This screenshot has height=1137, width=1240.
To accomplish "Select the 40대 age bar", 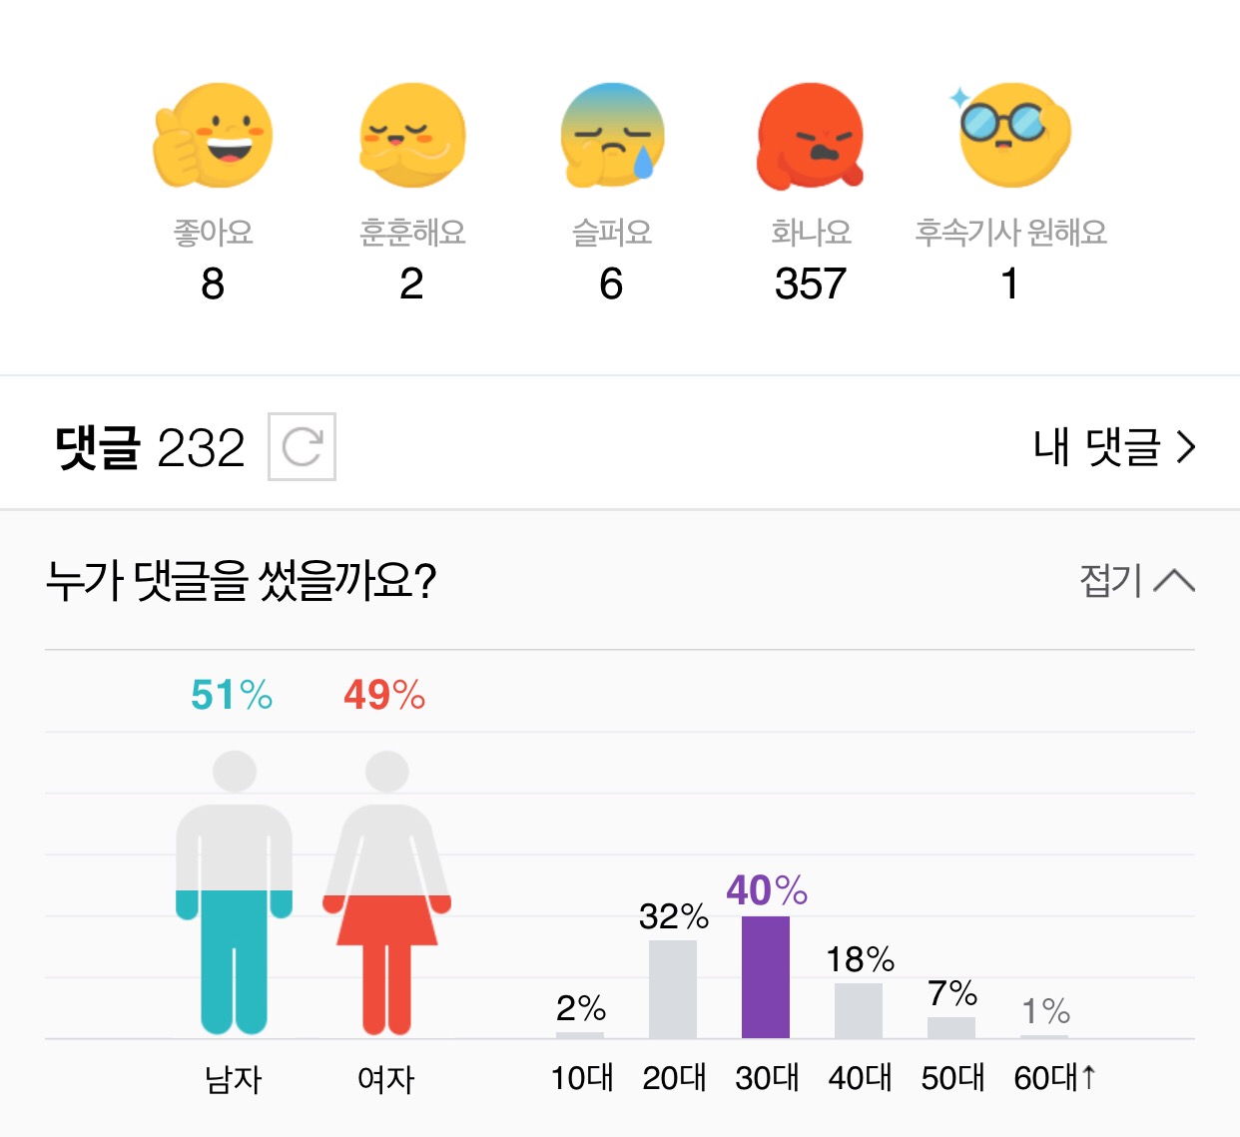I will (859, 1010).
